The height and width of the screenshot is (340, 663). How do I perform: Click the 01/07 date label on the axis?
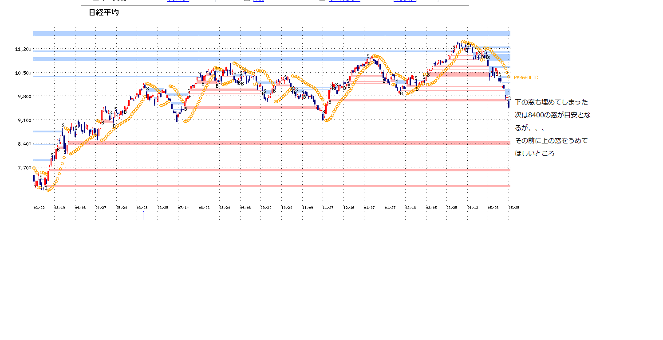369,208
